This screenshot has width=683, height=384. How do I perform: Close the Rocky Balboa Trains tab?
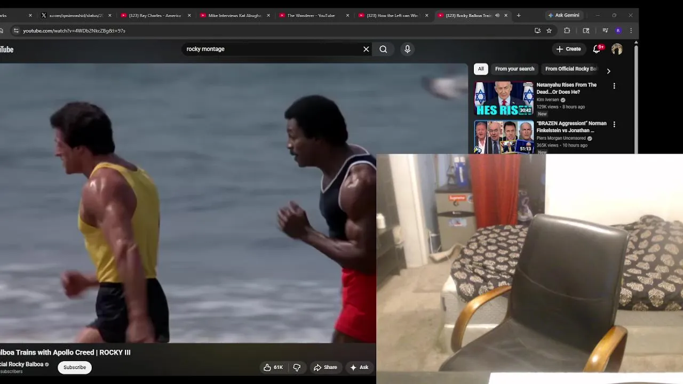[506, 15]
